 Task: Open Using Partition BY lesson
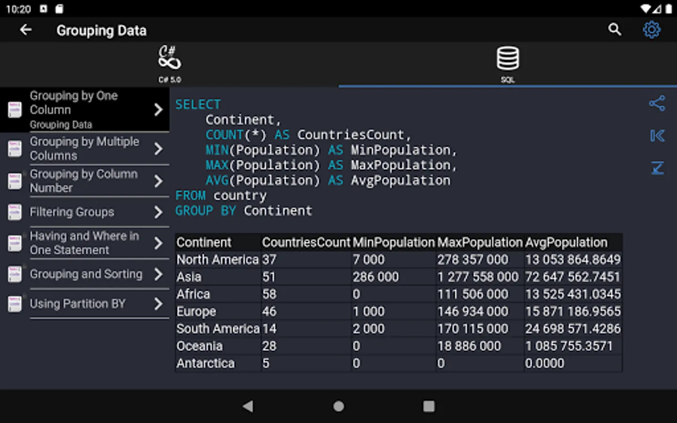click(x=85, y=304)
